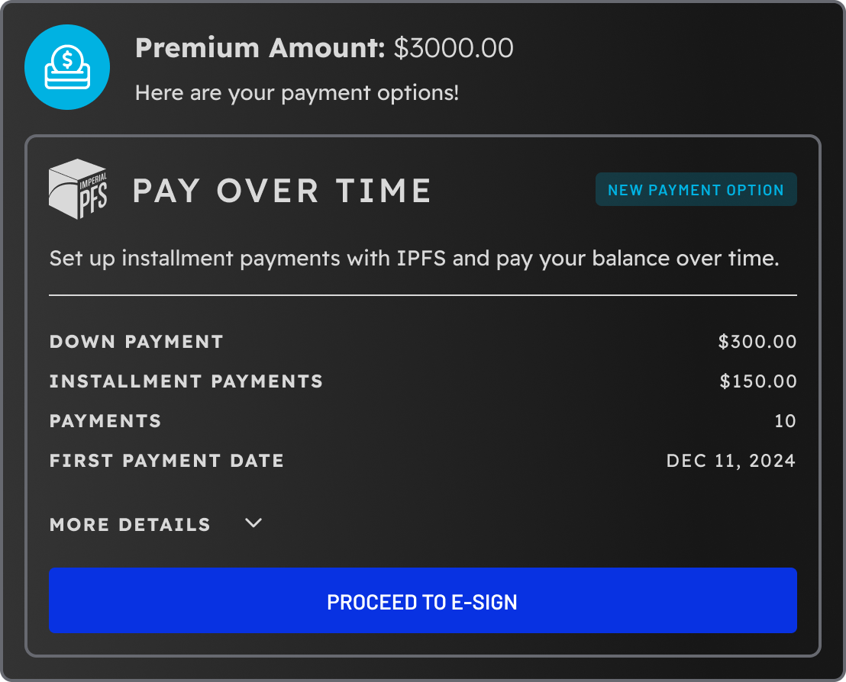Click the divider line under the description

pos(422,294)
